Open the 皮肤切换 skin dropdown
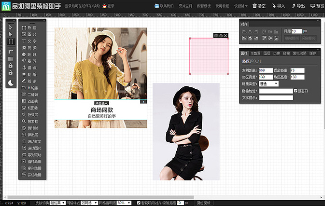The width and height of the screenshot is (325, 206). click(x=57, y=203)
